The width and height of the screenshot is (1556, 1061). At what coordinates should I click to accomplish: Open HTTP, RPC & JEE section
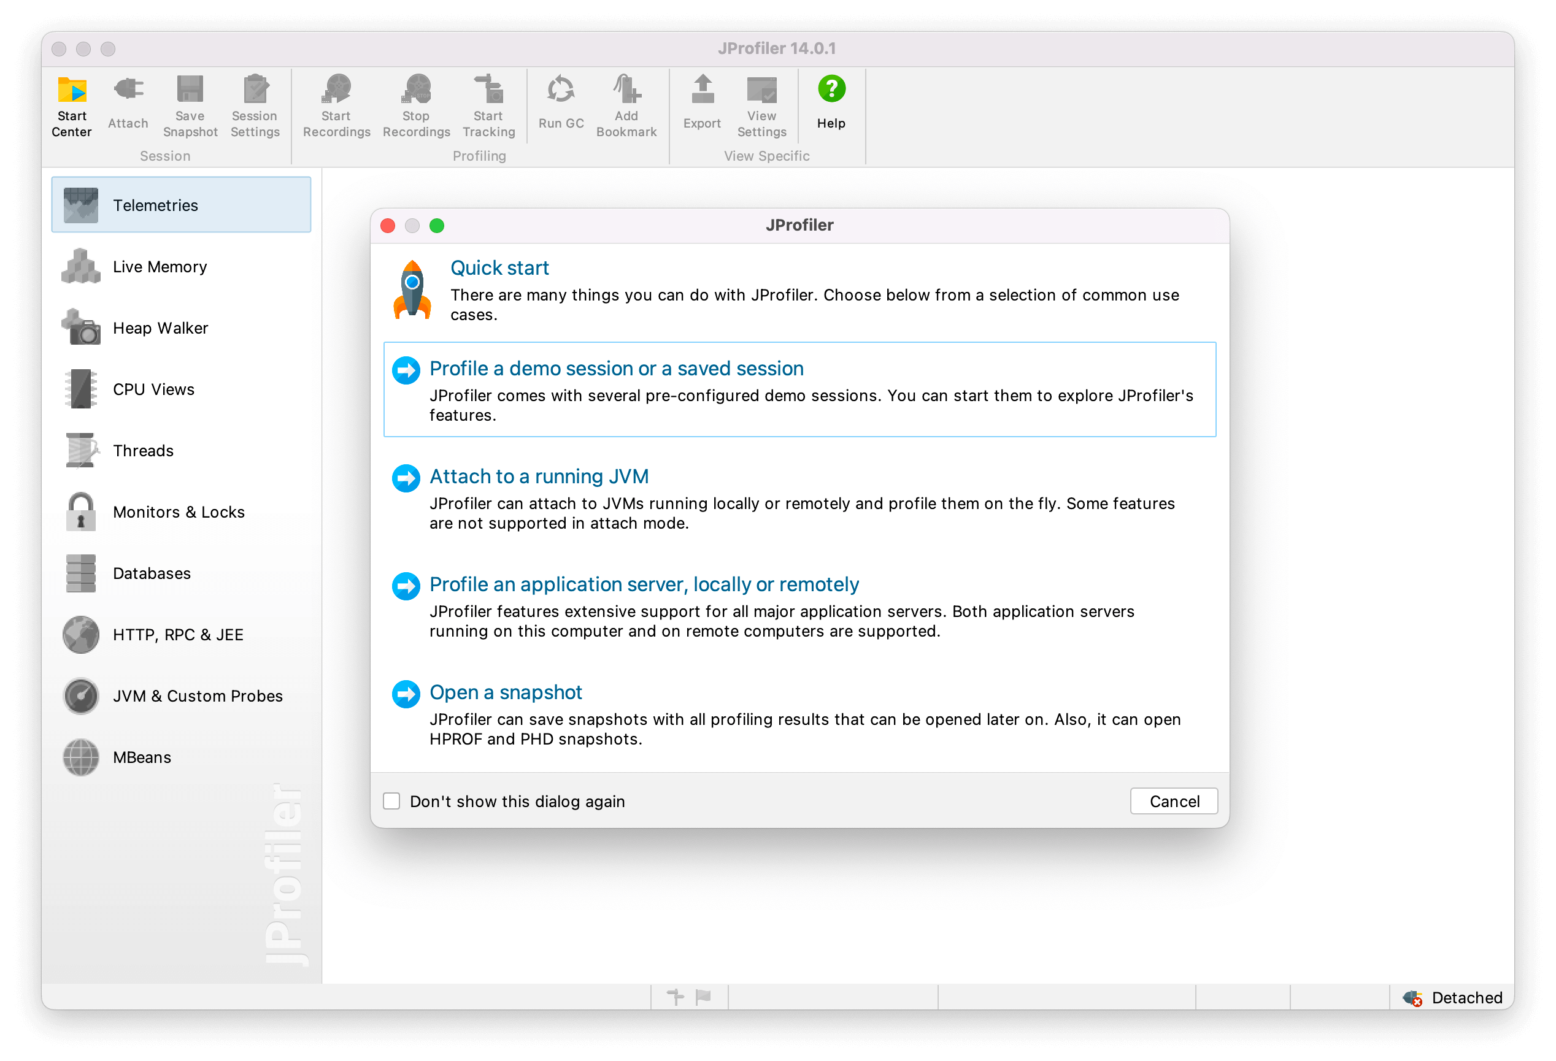click(x=181, y=635)
